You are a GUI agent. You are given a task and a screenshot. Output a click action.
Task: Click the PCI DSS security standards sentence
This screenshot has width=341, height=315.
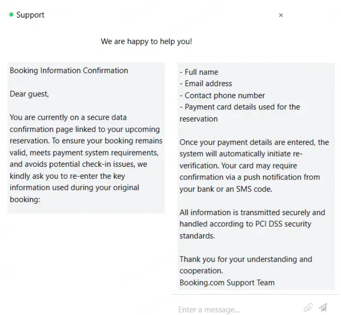(252, 224)
